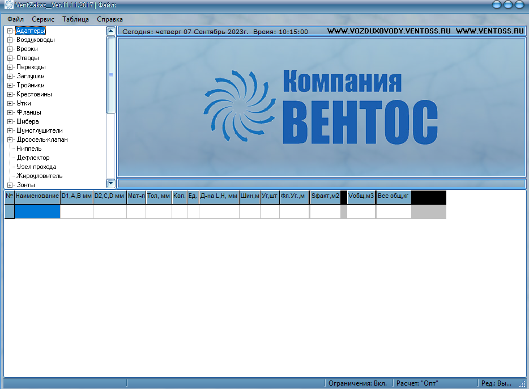Open the Сервис menu
This screenshot has width=529, height=389.
click(x=43, y=19)
